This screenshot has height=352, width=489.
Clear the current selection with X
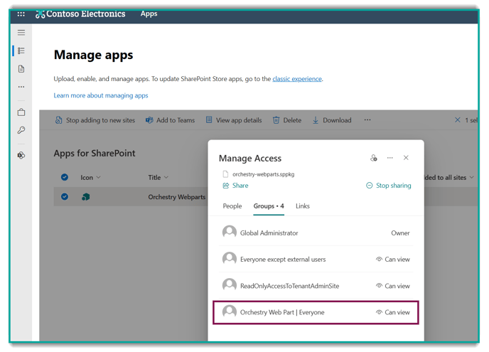(x=457, y=120)
